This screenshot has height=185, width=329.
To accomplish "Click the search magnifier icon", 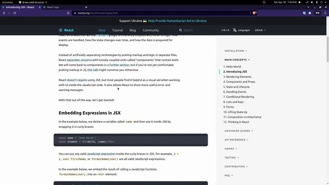I will [180, 30].
